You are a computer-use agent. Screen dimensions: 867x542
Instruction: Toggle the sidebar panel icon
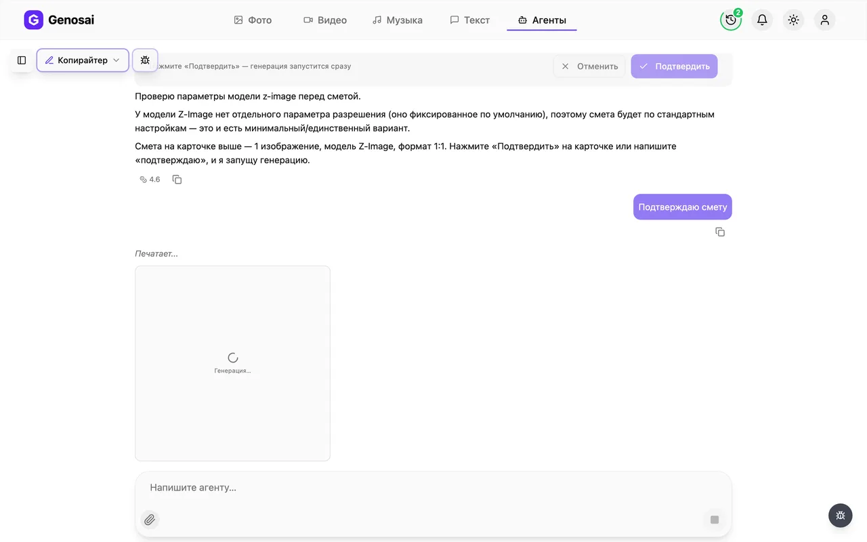point(22,60)
